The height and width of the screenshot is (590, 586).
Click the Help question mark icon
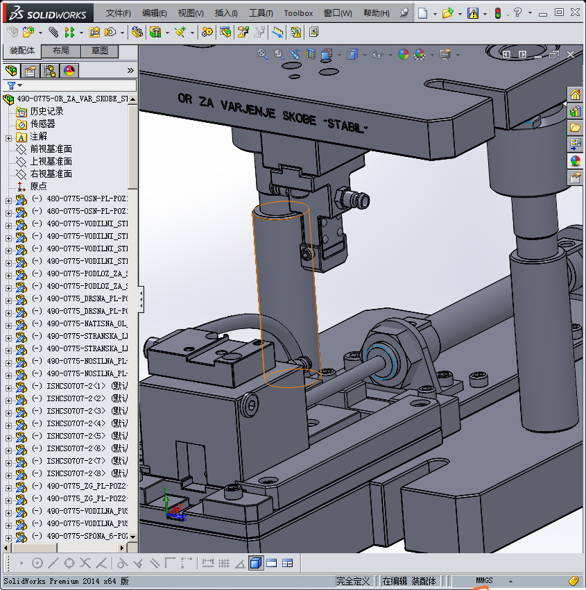point(517,13)
